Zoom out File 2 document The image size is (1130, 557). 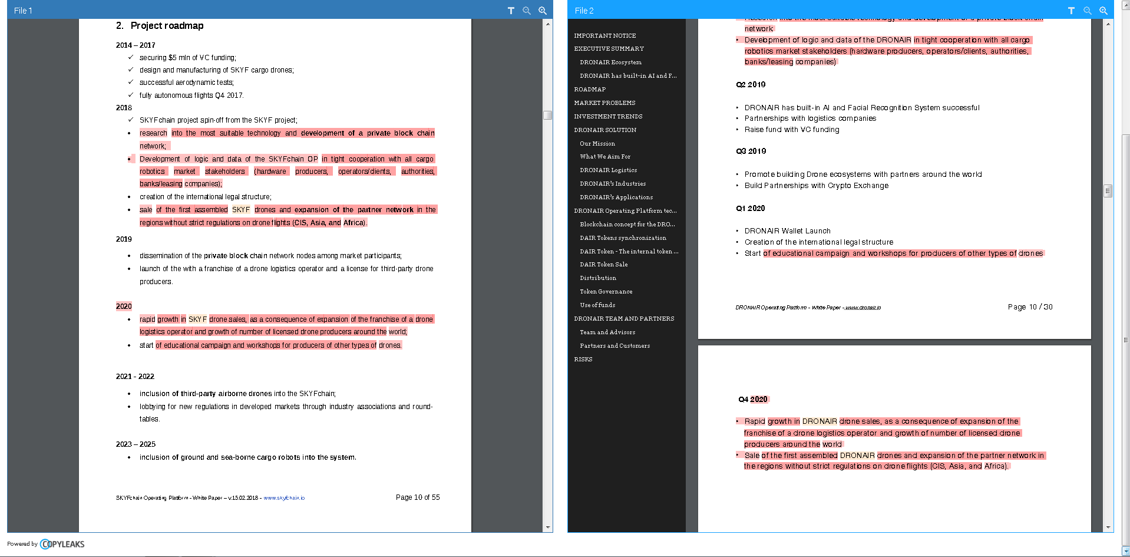[x=1088, y=11]
